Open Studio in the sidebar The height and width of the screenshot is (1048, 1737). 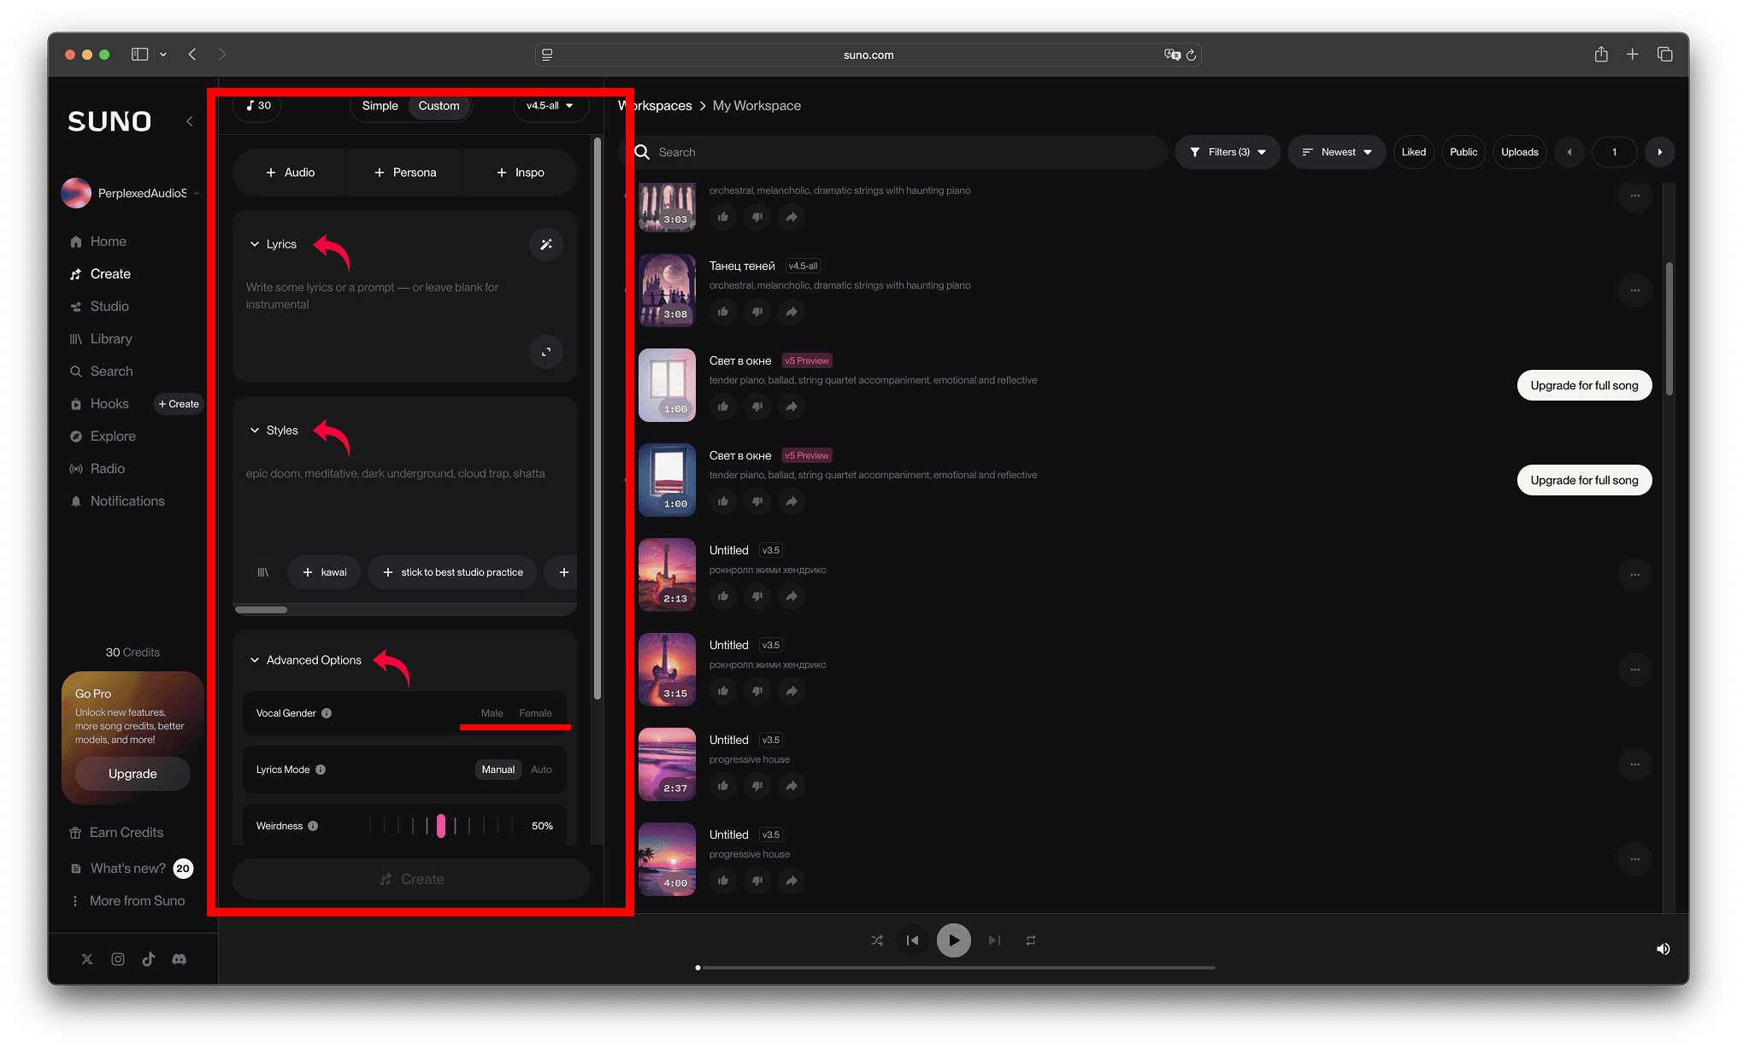tap(109, 307)
